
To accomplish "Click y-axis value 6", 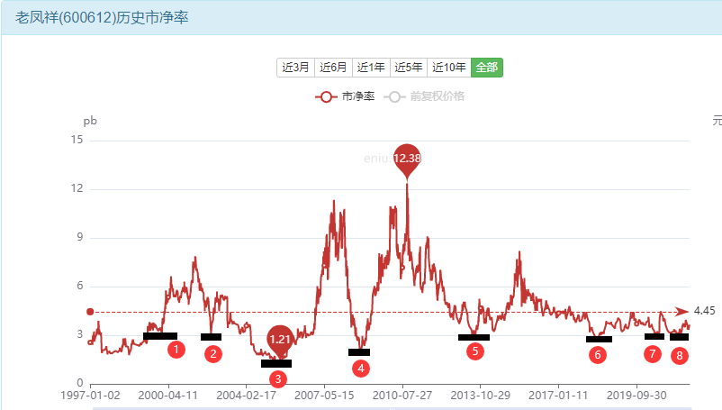I will pos(80,286).
